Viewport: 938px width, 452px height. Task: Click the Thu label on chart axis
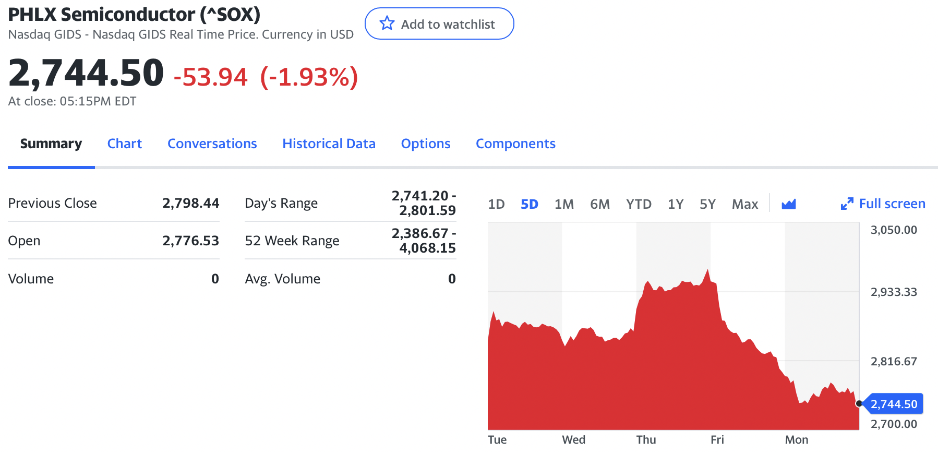[x=646, y=439]
